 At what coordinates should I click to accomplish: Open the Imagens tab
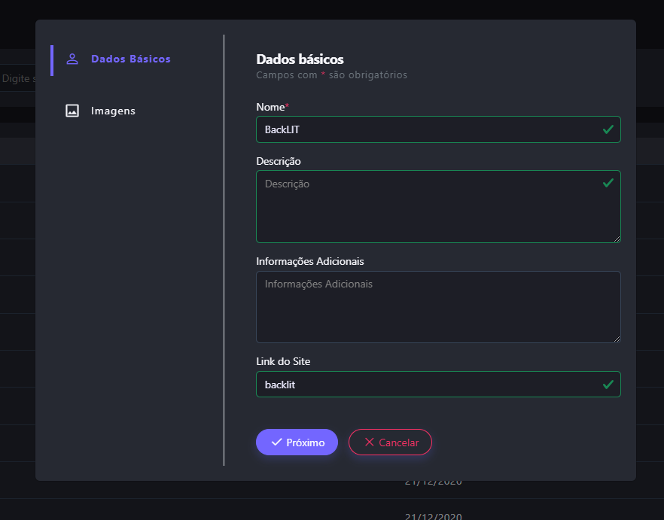coord(113,111)
